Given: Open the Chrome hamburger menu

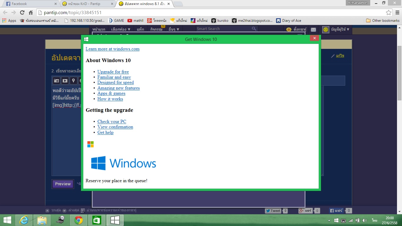Looking at the screenshot, I should [397, 12].
